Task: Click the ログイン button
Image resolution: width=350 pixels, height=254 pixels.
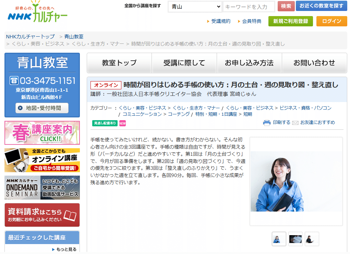Action: pos(332,21)
